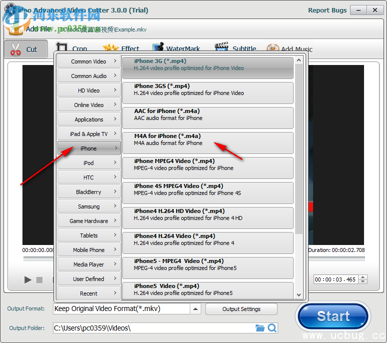Image resolution: width=387 pixels, height=343 pixels.
Task: Click the Add Music disc icon
Action: click(273, 49)
